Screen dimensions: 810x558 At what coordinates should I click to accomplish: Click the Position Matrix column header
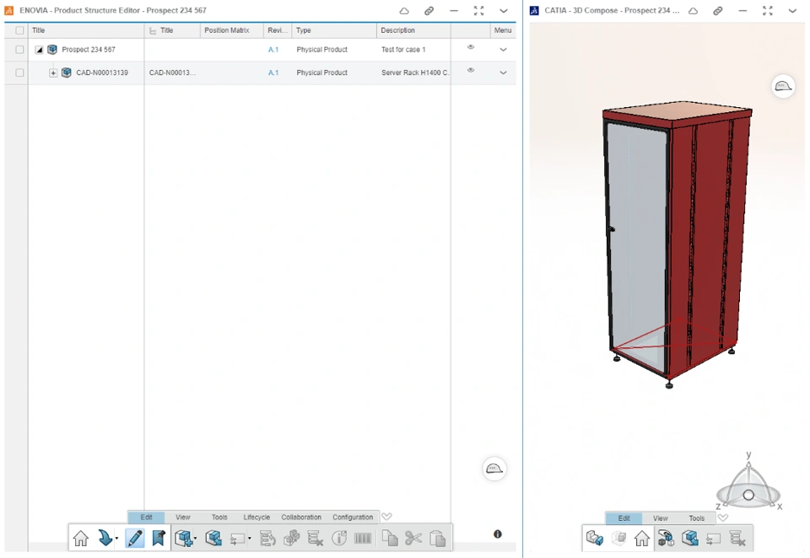[x=231, y=30]
